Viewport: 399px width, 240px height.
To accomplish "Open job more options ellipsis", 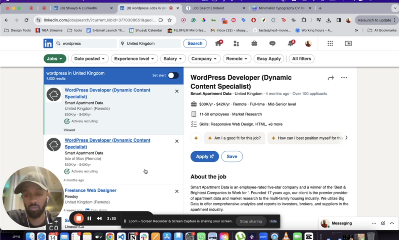I will [344, 77].
